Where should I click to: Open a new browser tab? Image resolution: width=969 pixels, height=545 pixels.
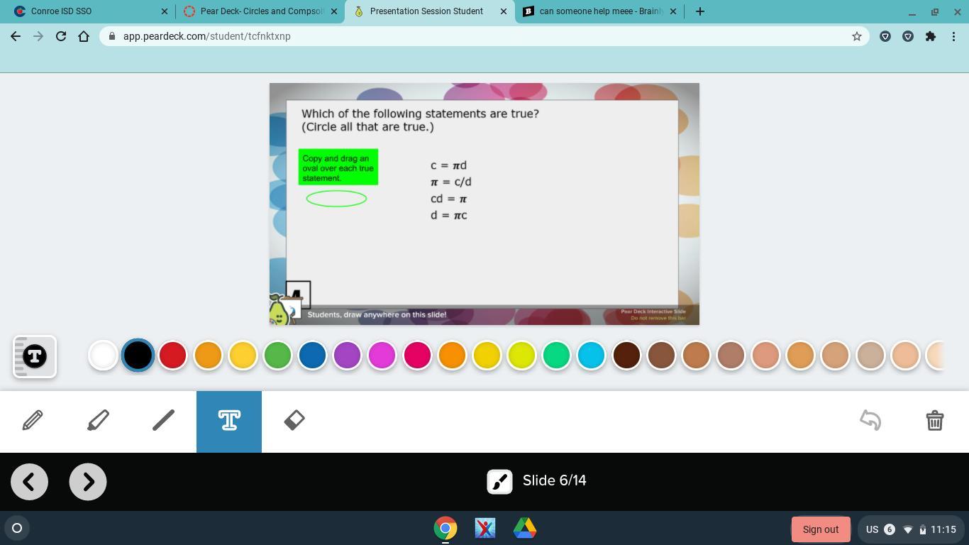(700, 11)
